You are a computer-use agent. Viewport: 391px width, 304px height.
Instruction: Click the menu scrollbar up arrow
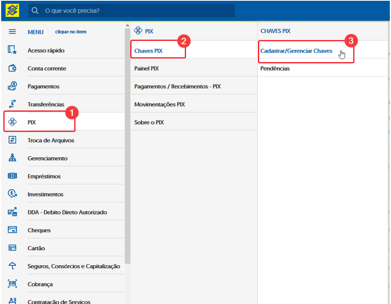pos(127,25)
